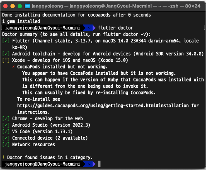This screenshot has width=206, height=170.
Task: Click the green check beside Flutter channel line
Action: tap(6, 41)
